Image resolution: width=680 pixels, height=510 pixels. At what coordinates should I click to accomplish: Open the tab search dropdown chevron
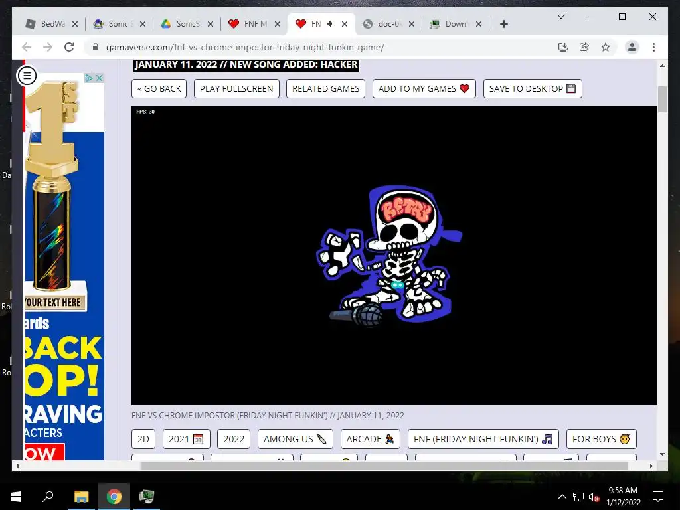pos(560,17)
